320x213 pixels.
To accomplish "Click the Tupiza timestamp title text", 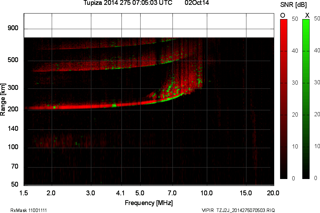I will coord(128,3).
